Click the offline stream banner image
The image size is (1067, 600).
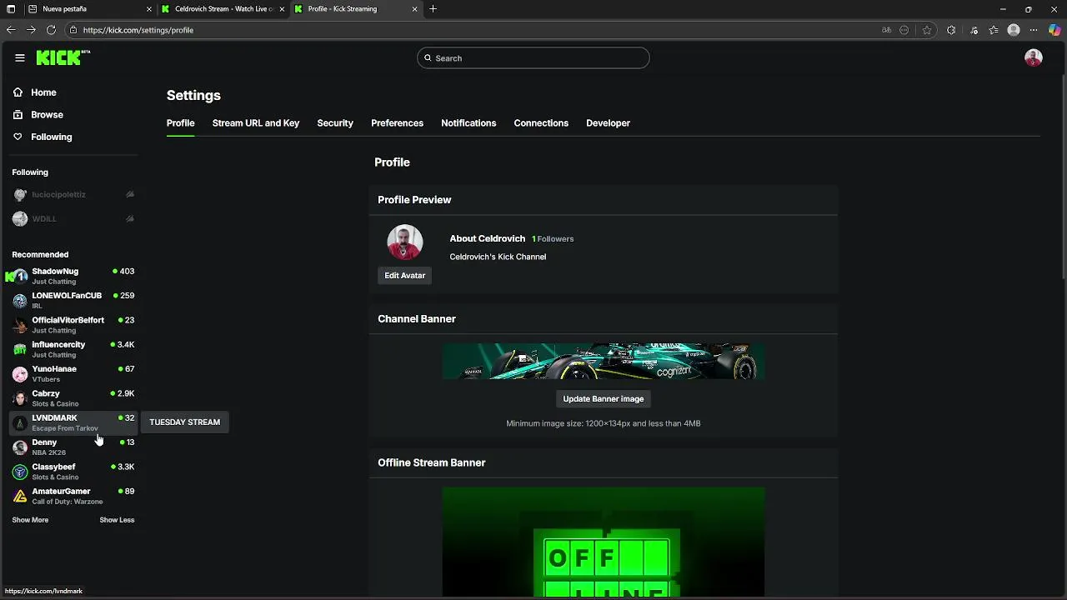coord(604,542)
